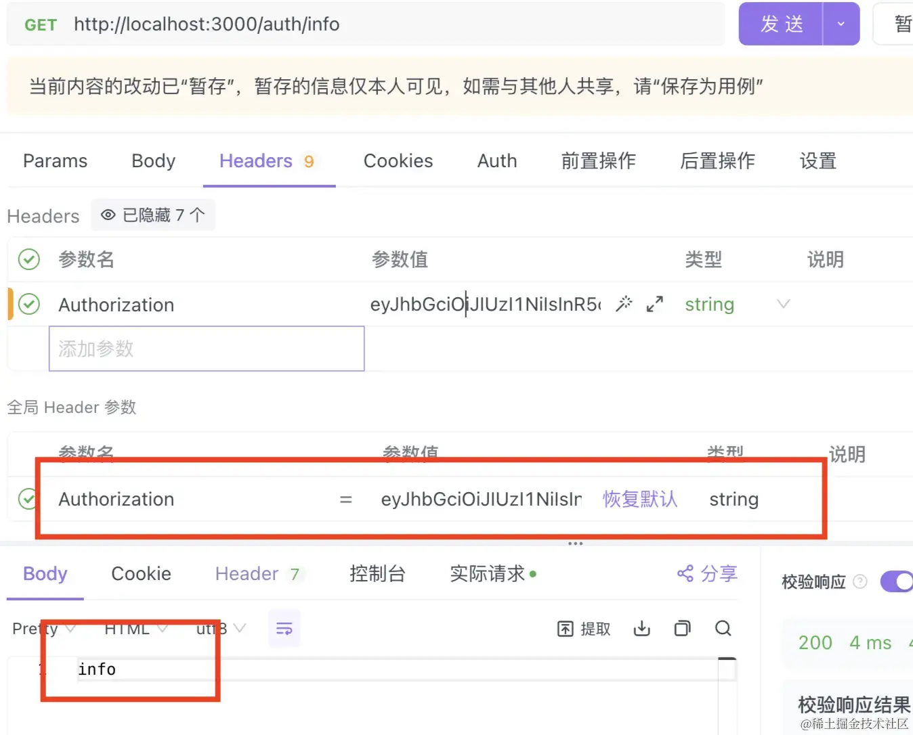
Task: Toggle the select-all checkbox in the headers table
Action: 28,259
